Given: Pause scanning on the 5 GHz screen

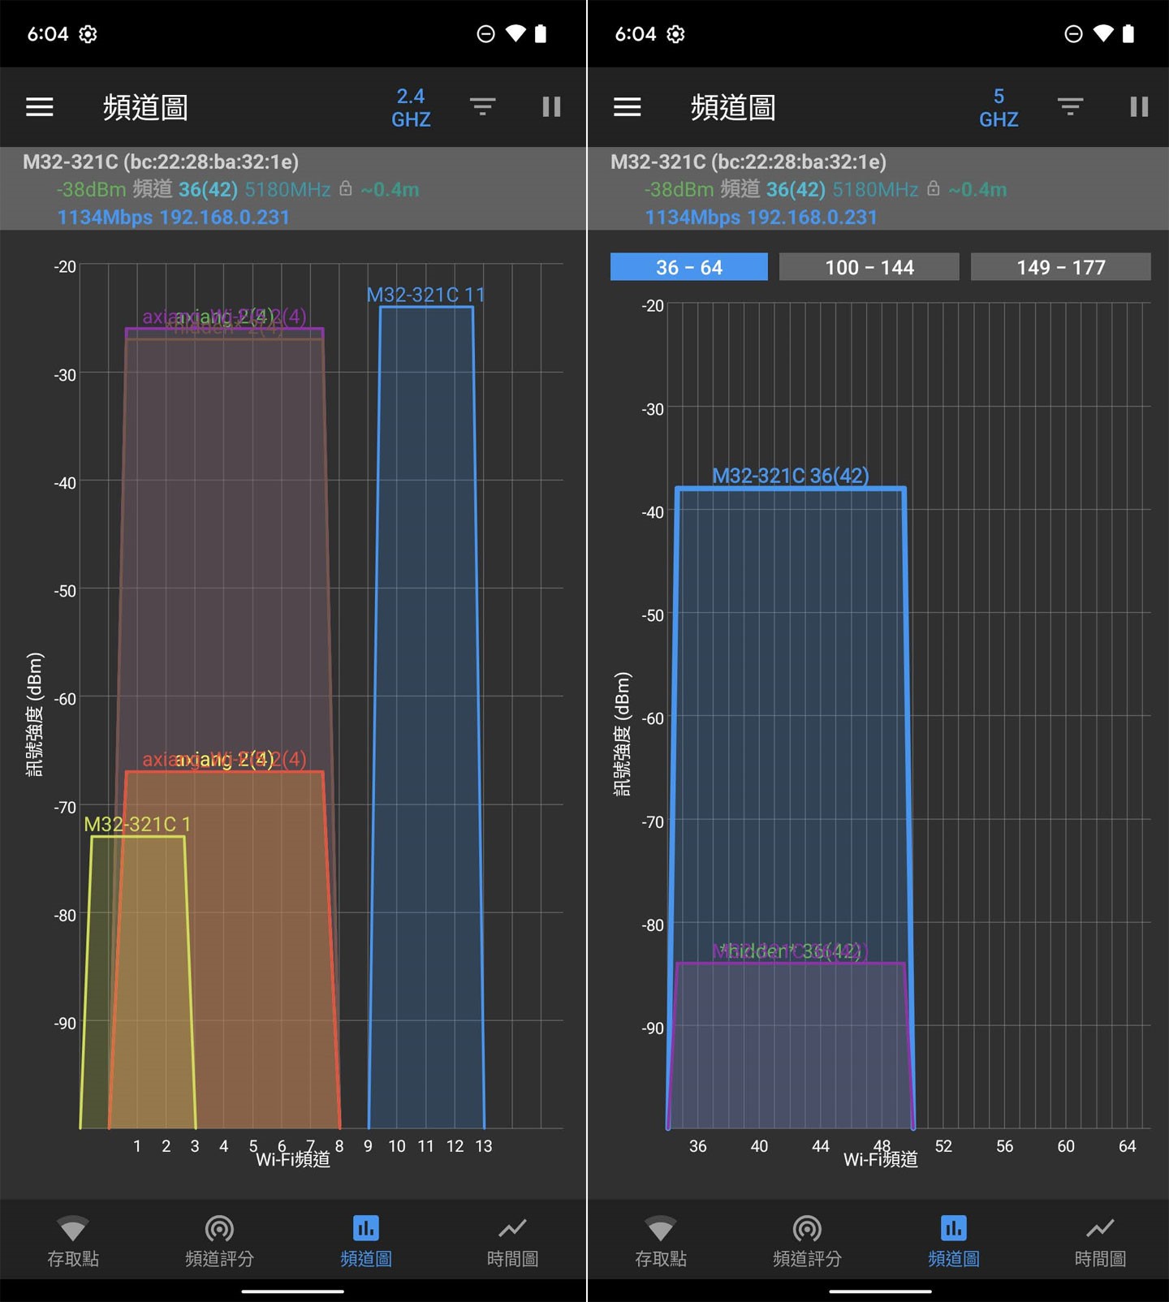Looking at the screenshot, I should tap(1139, 107).
